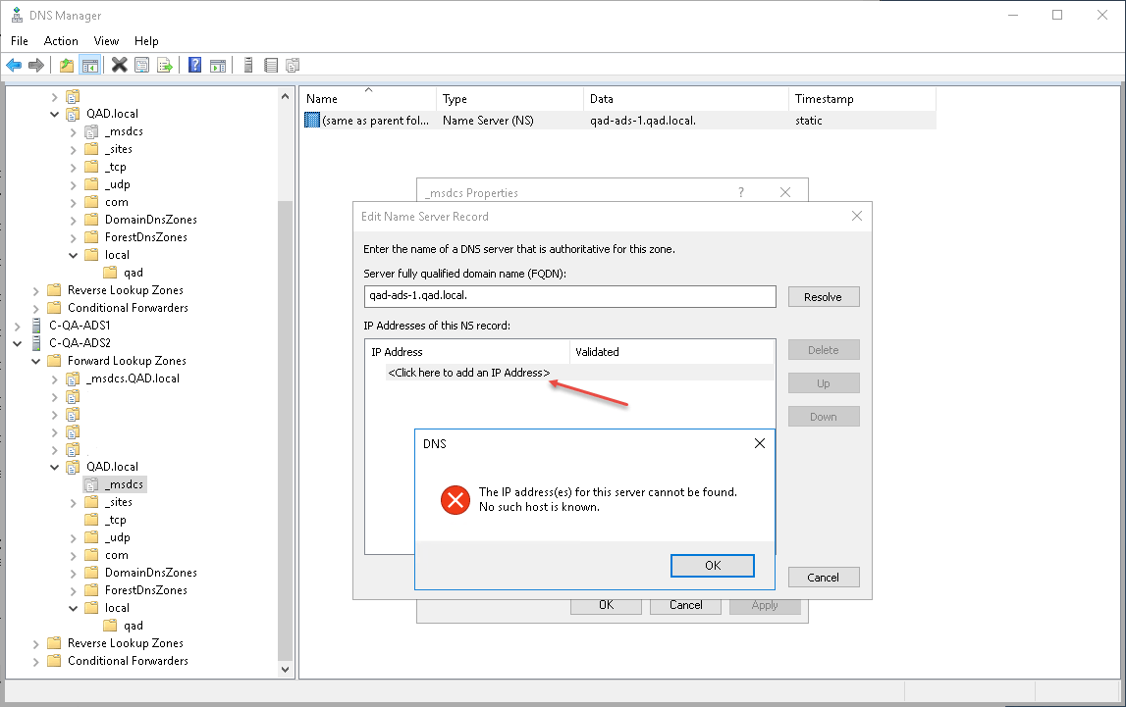
Task: Open the Action menu
Action: pyautogui.click(x=61, y=41)
